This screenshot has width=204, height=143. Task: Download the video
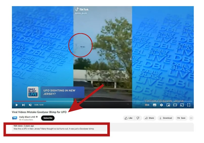[x=166, y=118]
